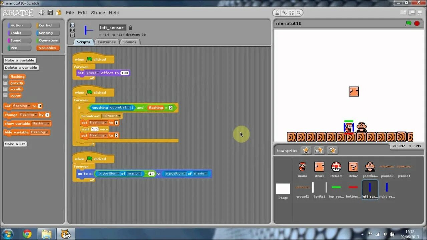The image size is (427, 240).
Task: Select the ground0 sprite
Action: tap(387, 169)
